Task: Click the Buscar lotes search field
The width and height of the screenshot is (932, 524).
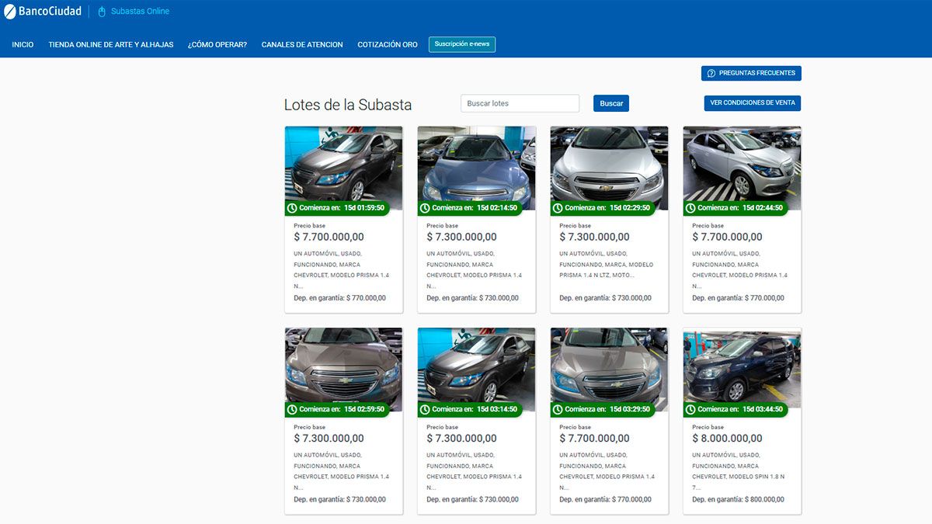Action: point(520,102)
